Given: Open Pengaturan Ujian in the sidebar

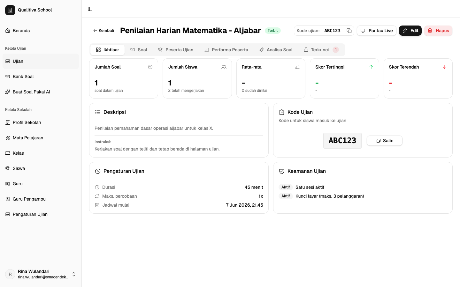Looking at the screenshot, I should click(41, 214).
